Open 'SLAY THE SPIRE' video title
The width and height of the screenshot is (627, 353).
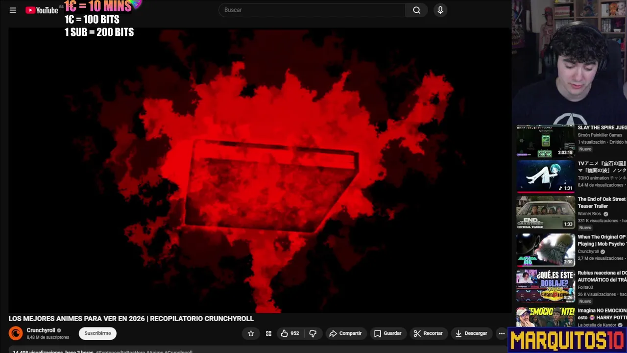[602, 127]
